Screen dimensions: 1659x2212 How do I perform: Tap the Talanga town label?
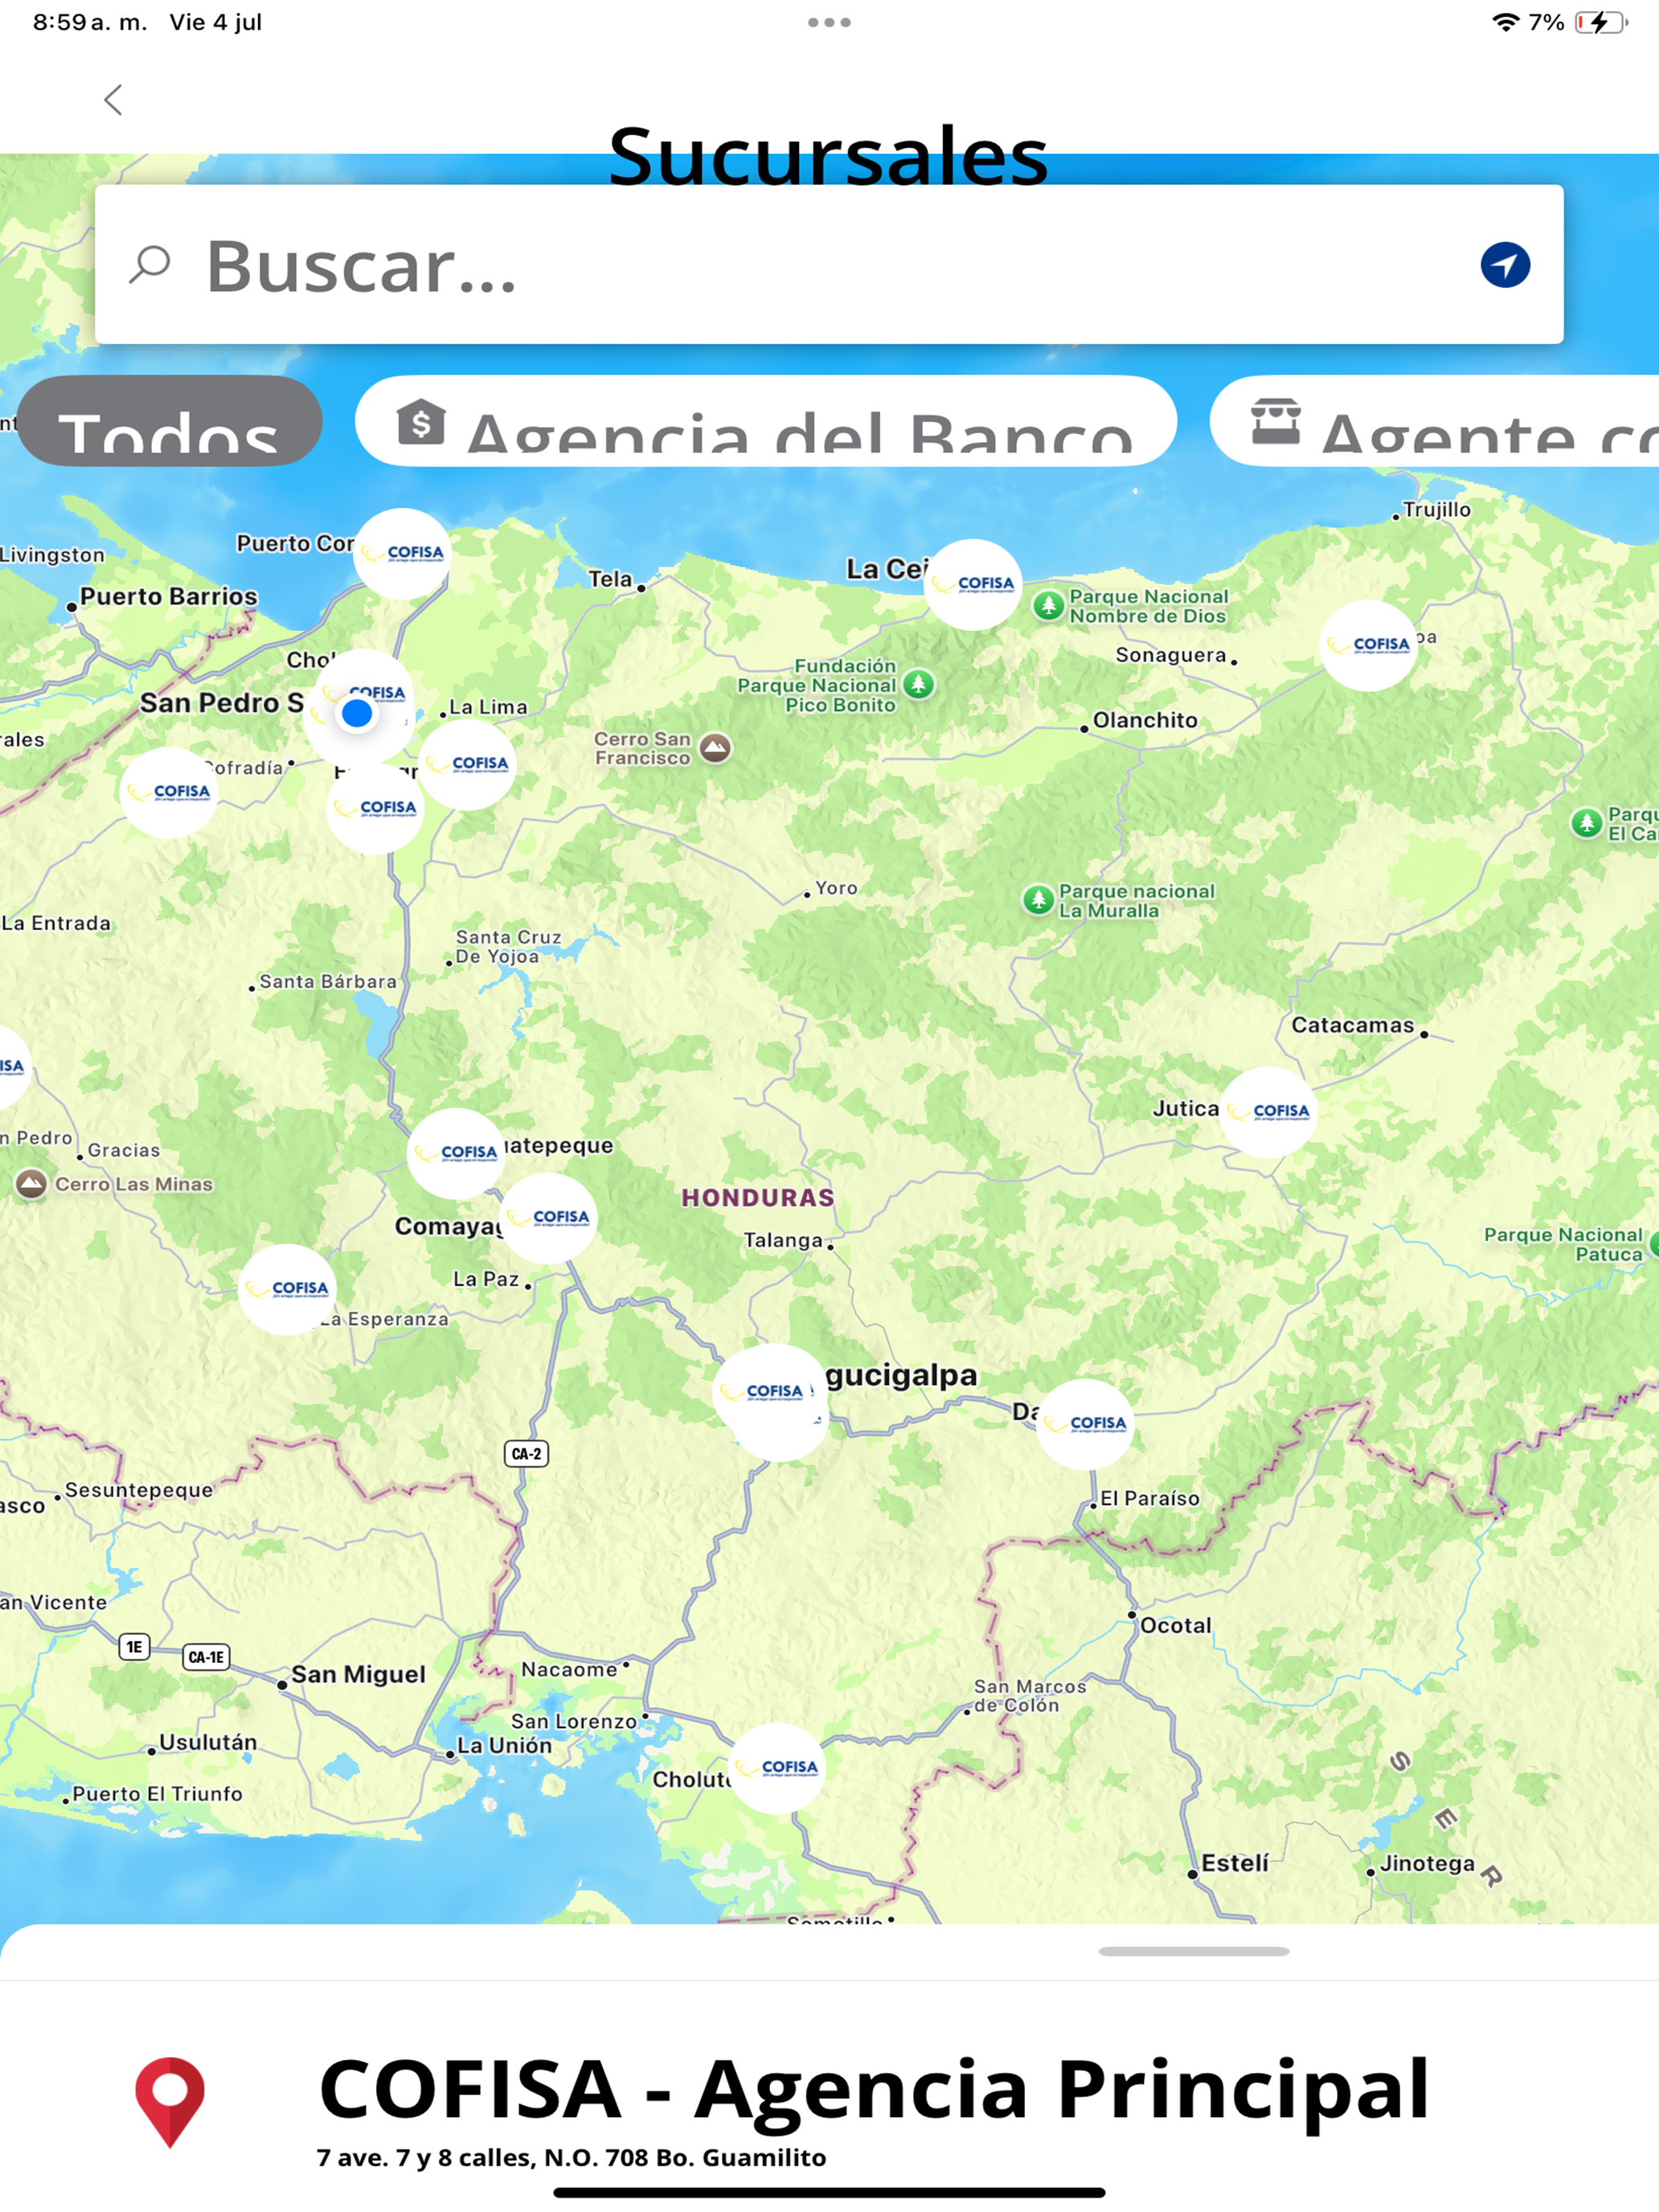coord(783,1241)
